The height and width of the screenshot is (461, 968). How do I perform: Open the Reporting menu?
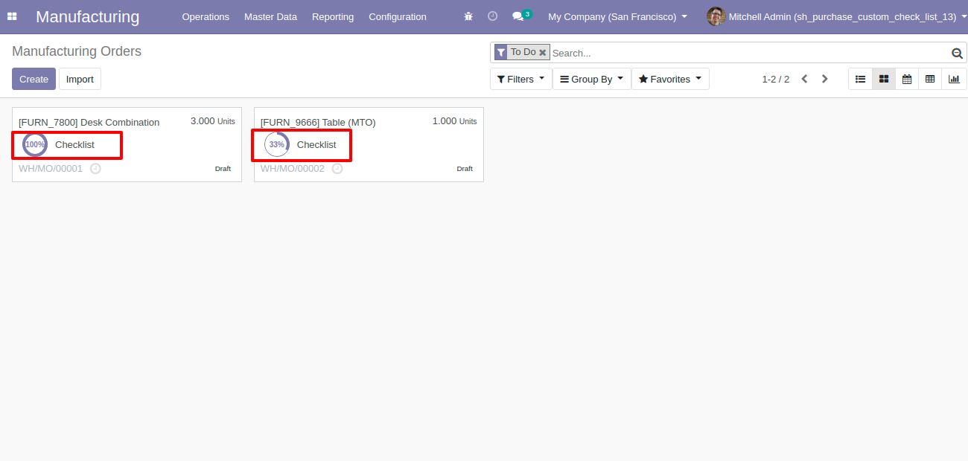(333, 16)
